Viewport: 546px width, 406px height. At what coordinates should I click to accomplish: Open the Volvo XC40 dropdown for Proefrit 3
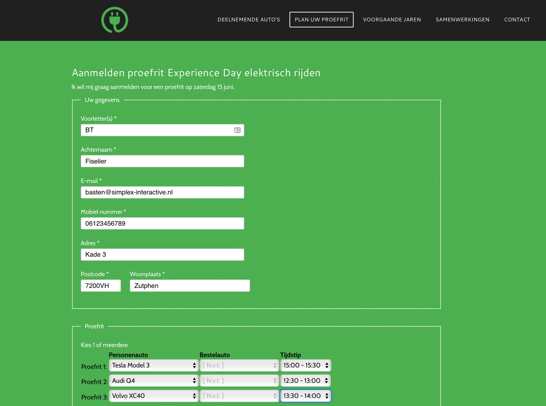click(x=153, y=396)
